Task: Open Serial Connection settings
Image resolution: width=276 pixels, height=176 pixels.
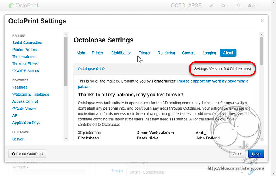Action: [27, 43]
